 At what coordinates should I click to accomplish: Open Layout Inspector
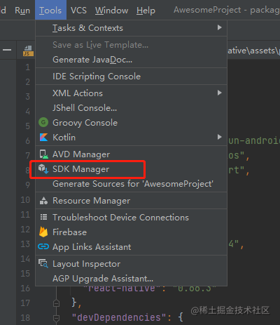131,264
